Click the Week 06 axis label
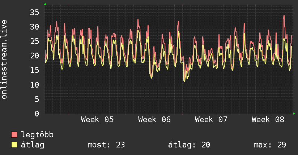 (154, 120)
